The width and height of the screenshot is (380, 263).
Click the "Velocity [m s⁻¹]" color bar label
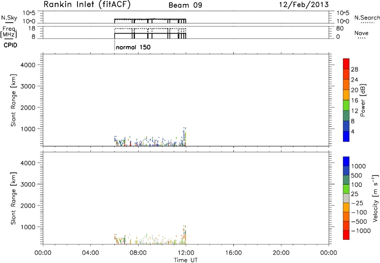(375, 198)
